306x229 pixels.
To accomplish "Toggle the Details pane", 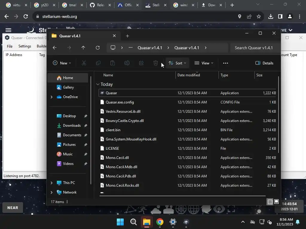I will [x=264, y=63].
